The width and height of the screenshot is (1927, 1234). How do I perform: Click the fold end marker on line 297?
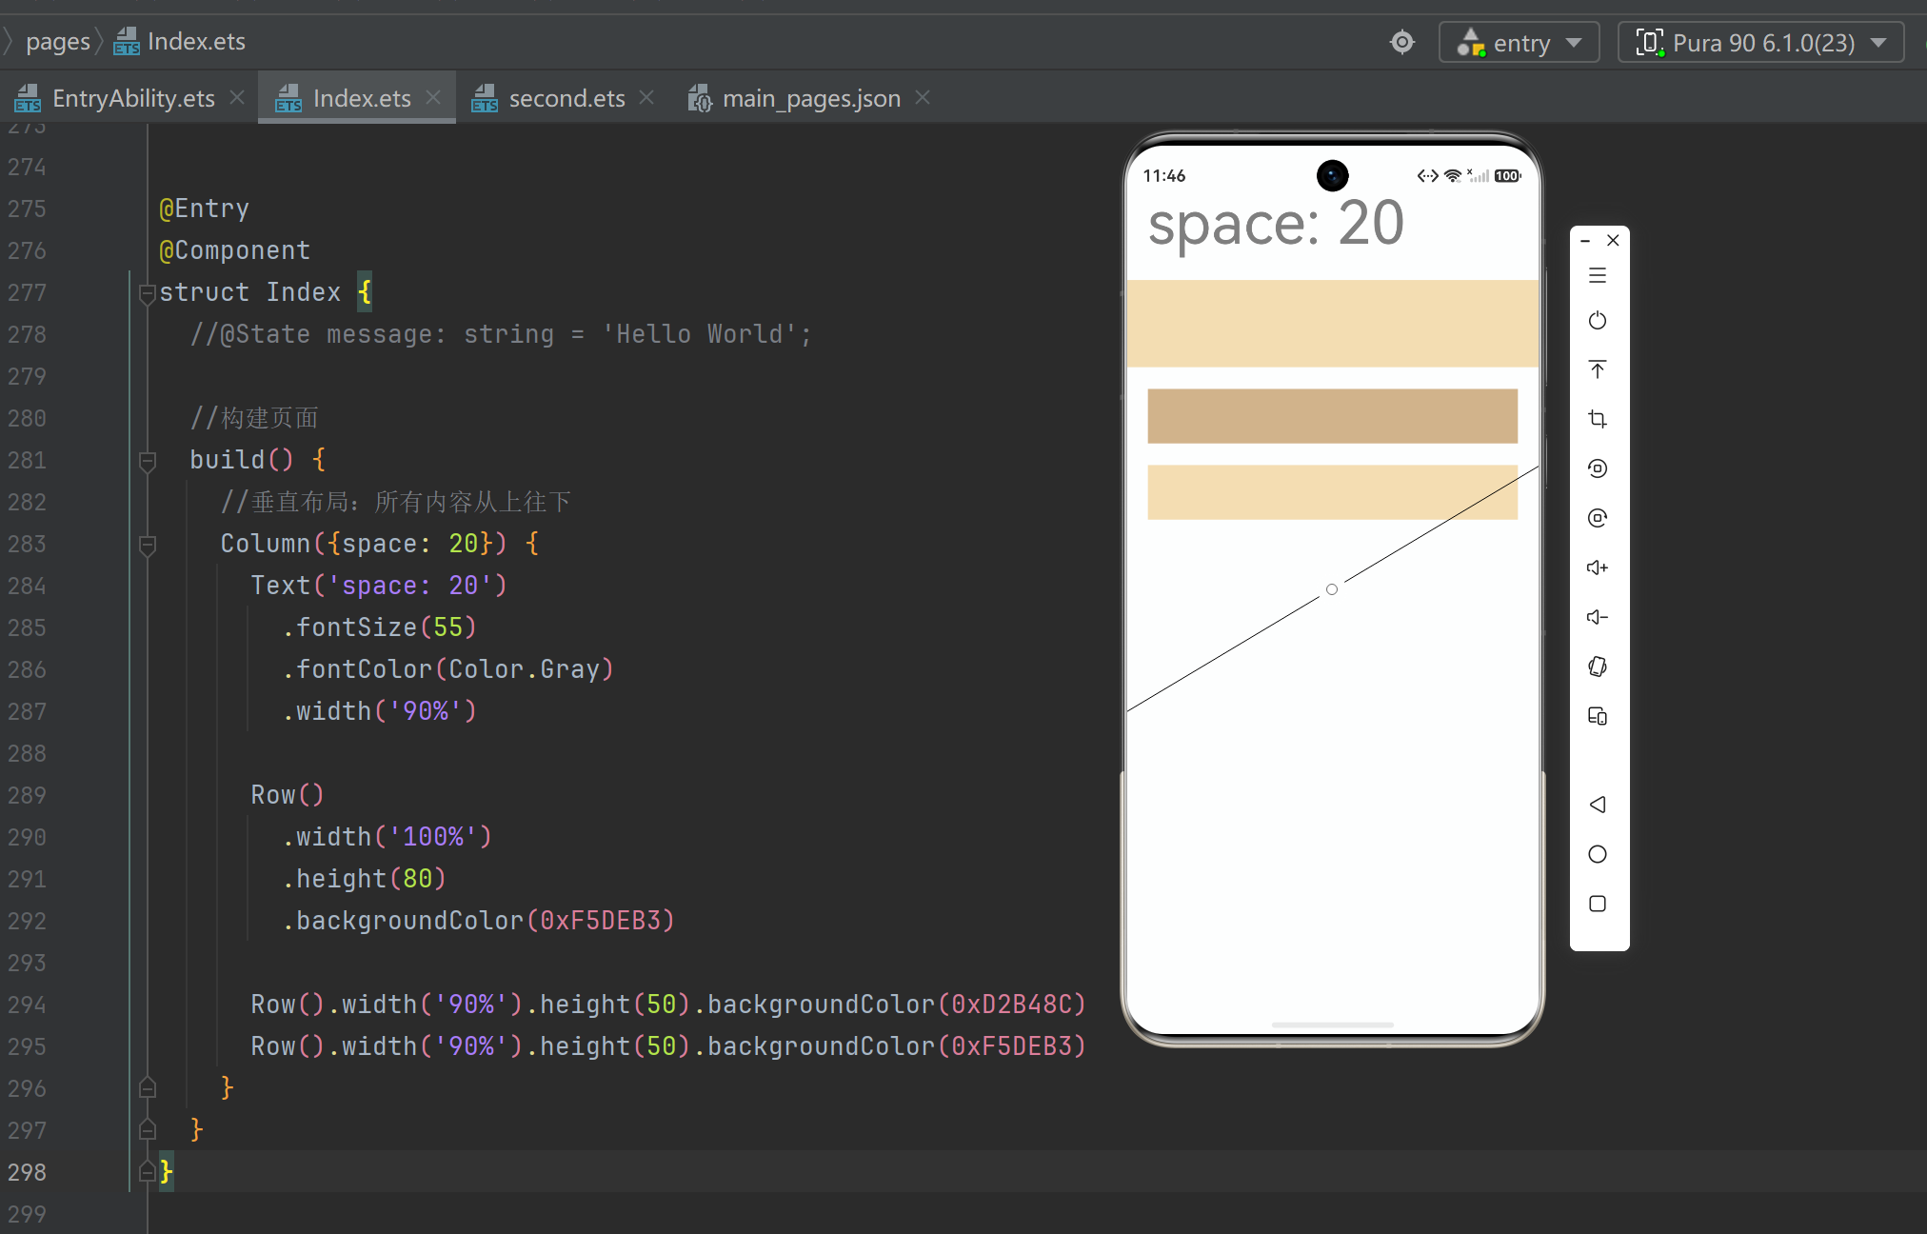(148, 1129)
